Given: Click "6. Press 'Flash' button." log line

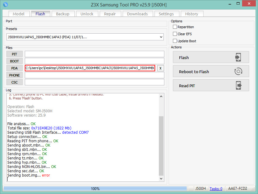Looking at the screenshot, I should click(26, 98).
